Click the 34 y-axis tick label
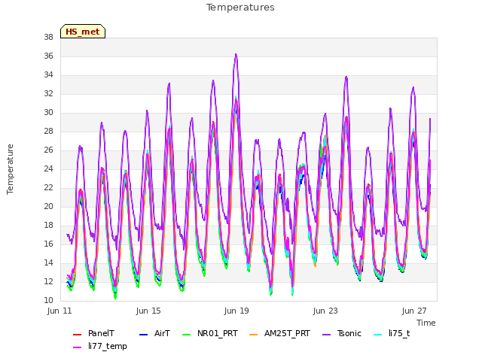The image size is (482, 361). pyautogui.click(x=48, y=75)
